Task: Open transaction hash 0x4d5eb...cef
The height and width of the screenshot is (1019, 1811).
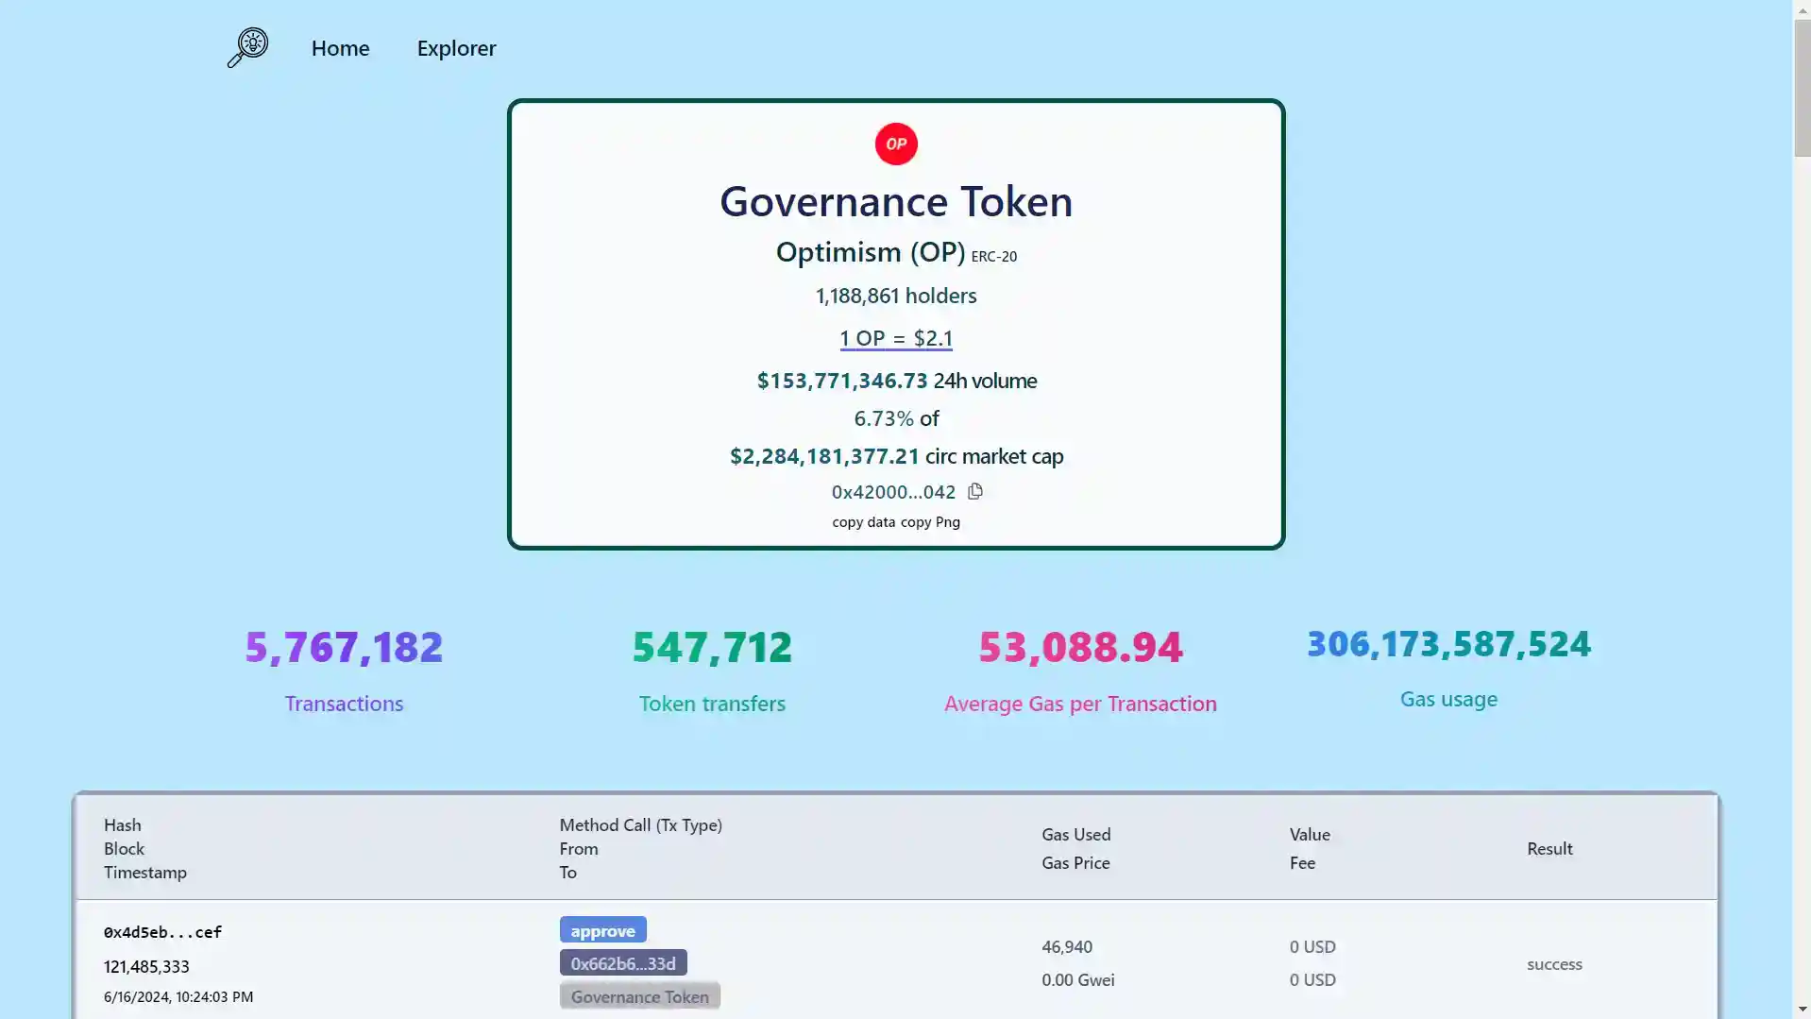Action: tap(161, 931)
